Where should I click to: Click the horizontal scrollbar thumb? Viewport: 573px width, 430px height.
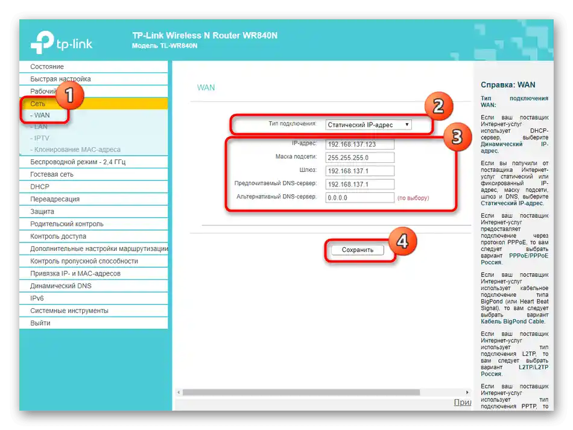click(301, 393)
